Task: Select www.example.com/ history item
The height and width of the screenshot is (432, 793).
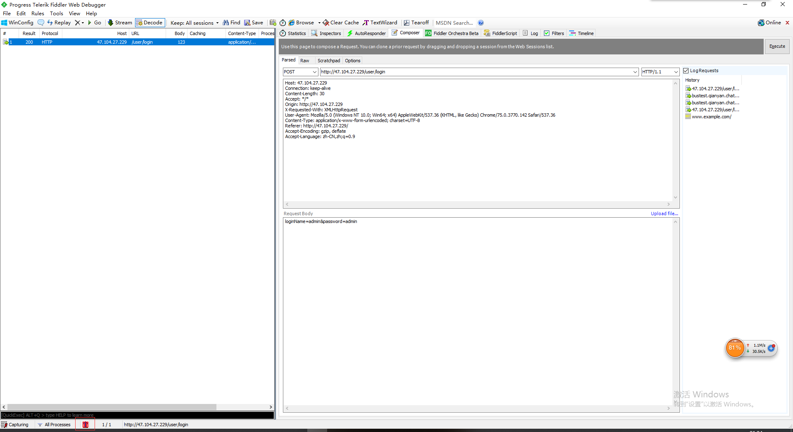Action: coord(708,117)
